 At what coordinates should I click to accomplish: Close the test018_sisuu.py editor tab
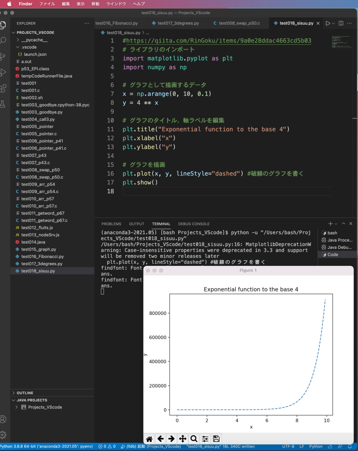tap(318, 23)
